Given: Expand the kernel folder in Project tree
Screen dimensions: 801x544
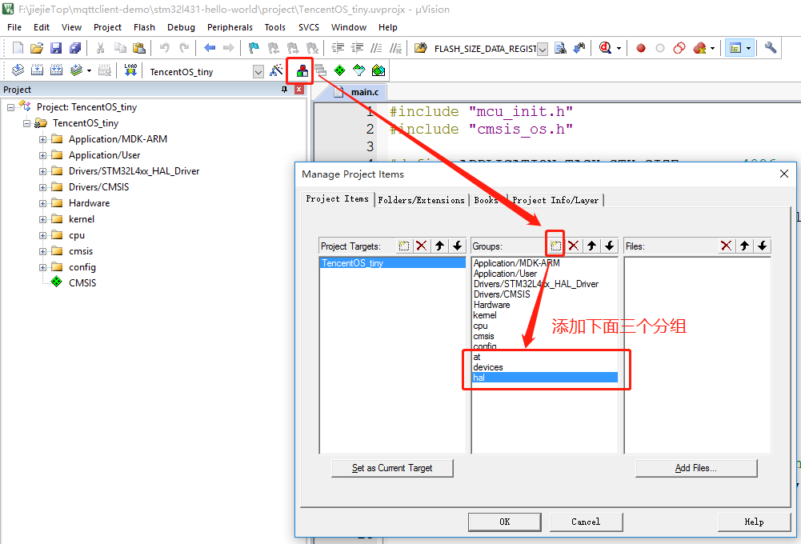Looking at the screenshot, I should [x=43, y=220].
